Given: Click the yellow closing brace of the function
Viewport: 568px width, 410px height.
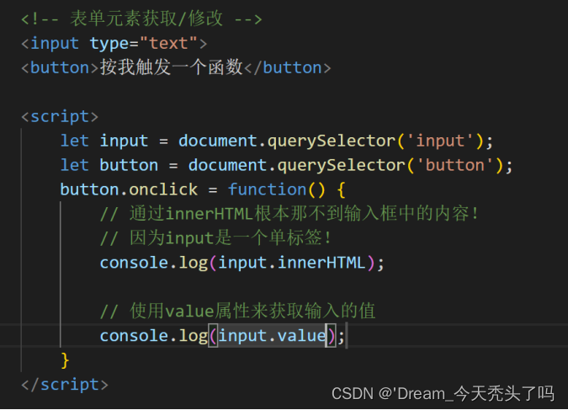Looking at the screenshot, I should [65, 360].
